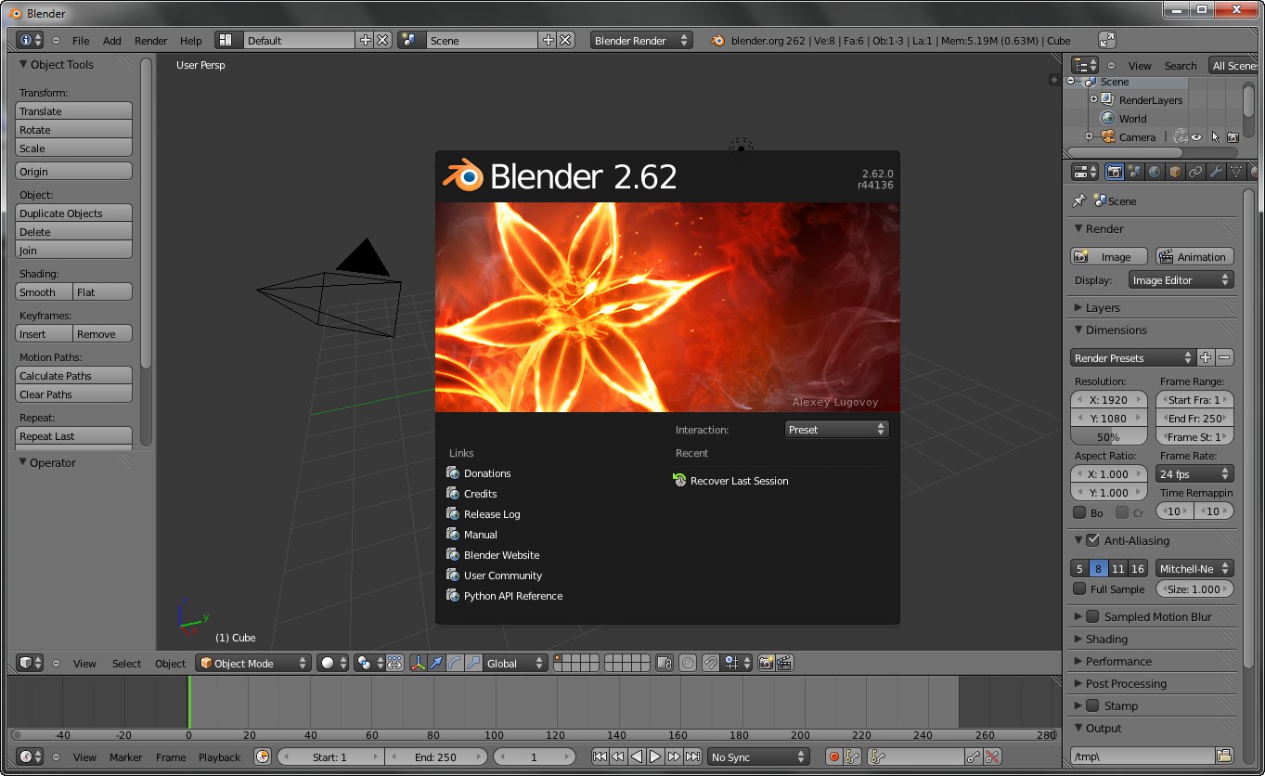This screenshot has width=1265, height=776.
Task: Click Duplicate Objects button
Action: coord(73,213)
